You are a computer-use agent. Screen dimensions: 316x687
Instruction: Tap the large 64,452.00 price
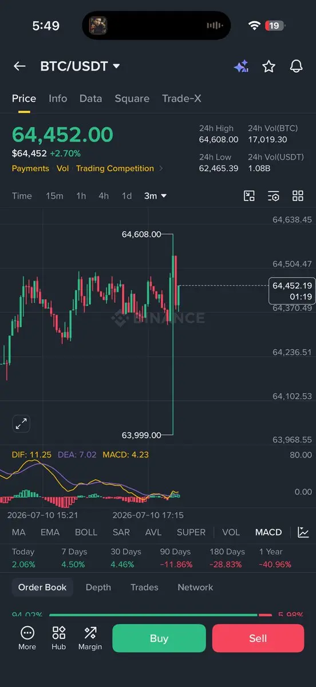(x=62, y=135)
